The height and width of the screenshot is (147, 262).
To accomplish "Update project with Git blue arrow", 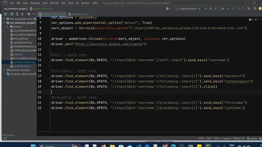I will click(228, 9).
